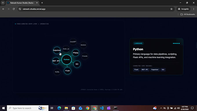This screenshot has width=197, height=111.
Task: Click the Git tag in Python card
Action: (x=163, y=69)
